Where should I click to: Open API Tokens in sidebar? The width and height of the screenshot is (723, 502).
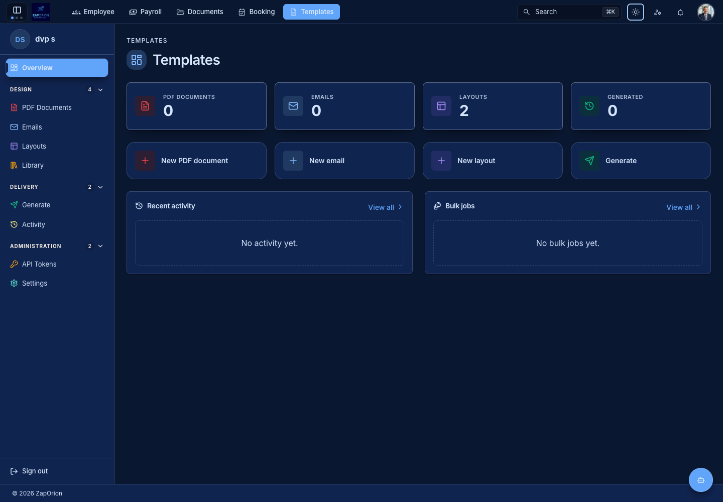[57, 264]
